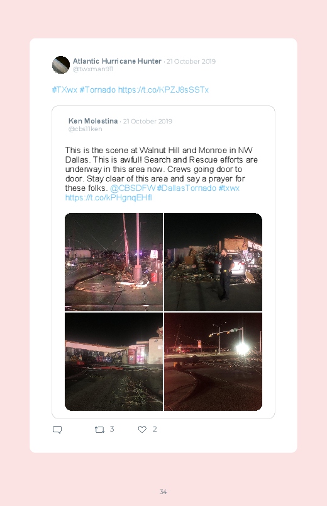Open the #Tornado hashtag link

[97, 89]
